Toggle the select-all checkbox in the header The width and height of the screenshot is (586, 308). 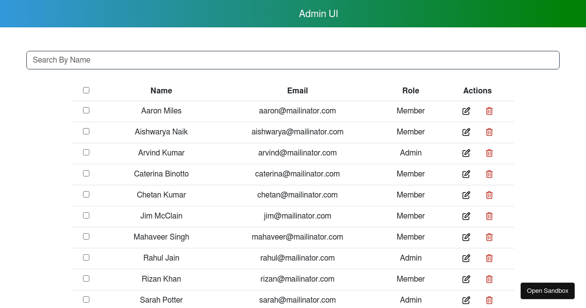click(86, 90)
